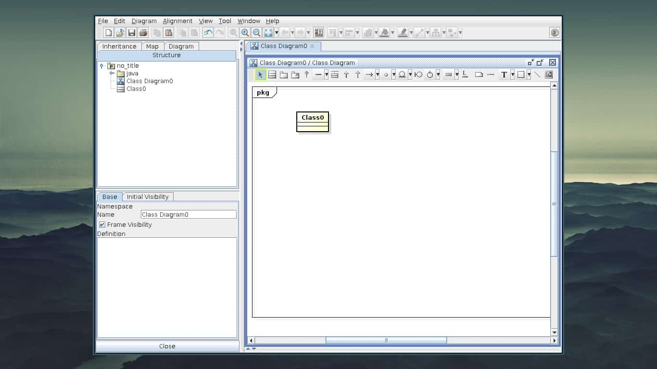This screenshot has width=657, height=369.
Task: Switch to the Inheritance tab
Action: point(119,47)
